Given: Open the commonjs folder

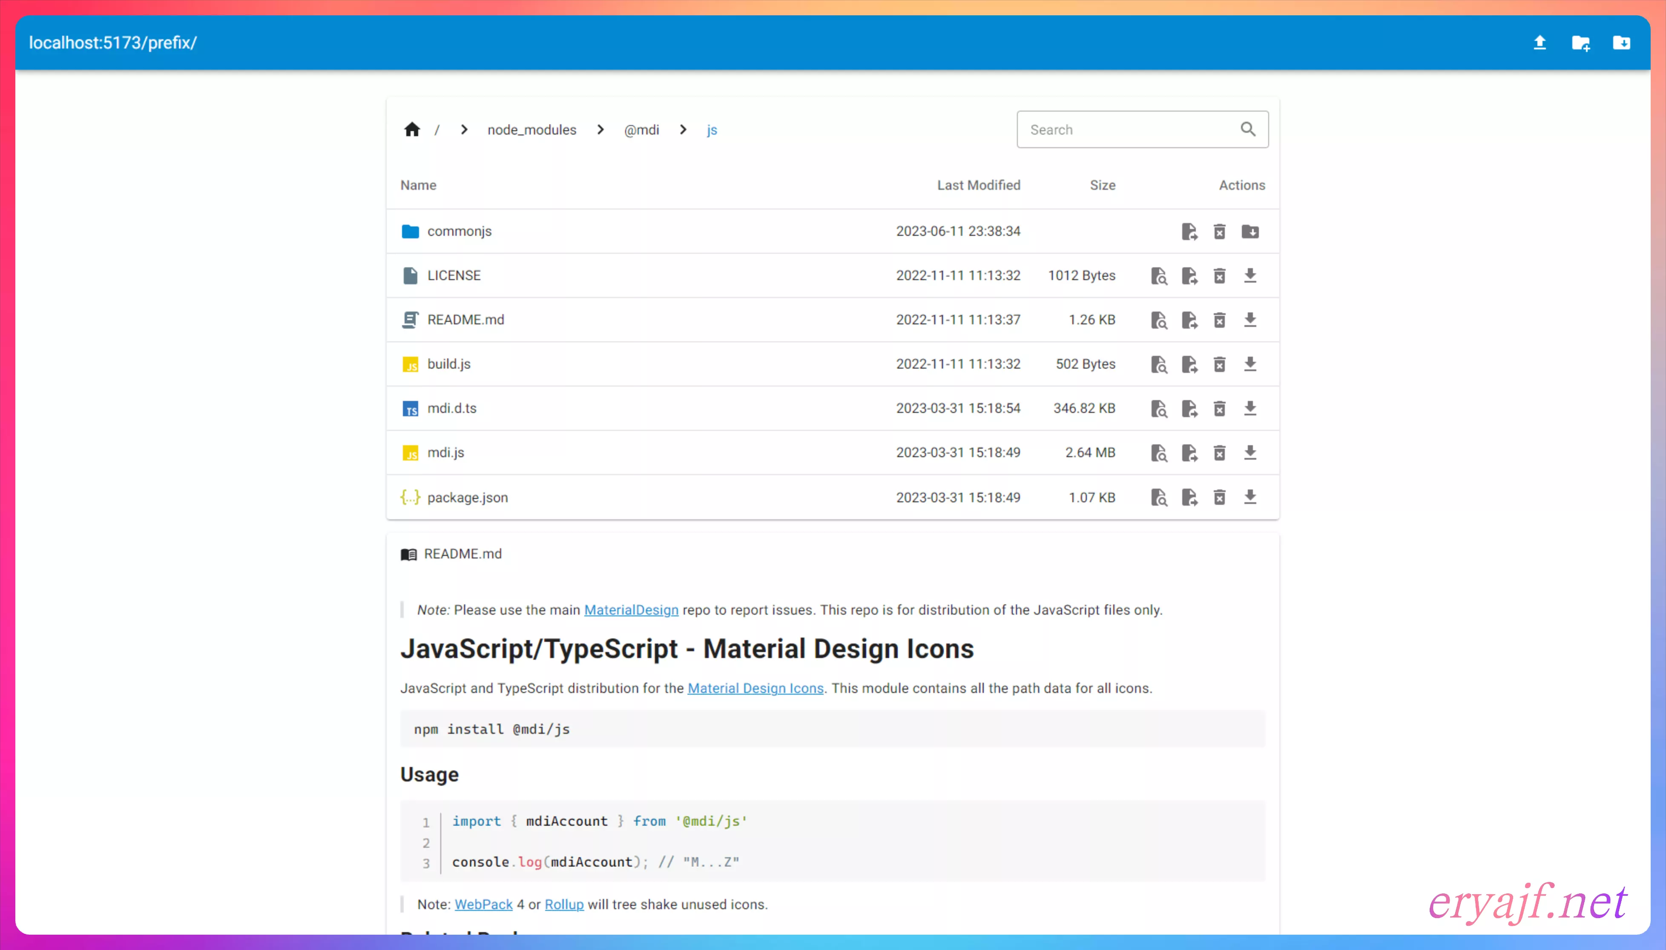Looking at the screenshot, I should (x=459, y=232).
